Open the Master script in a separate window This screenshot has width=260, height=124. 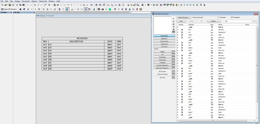(x=173, y=52)
